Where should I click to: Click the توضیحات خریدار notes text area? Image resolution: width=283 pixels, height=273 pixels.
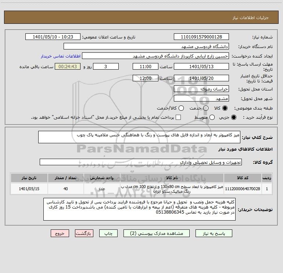(x=139, y=209)
